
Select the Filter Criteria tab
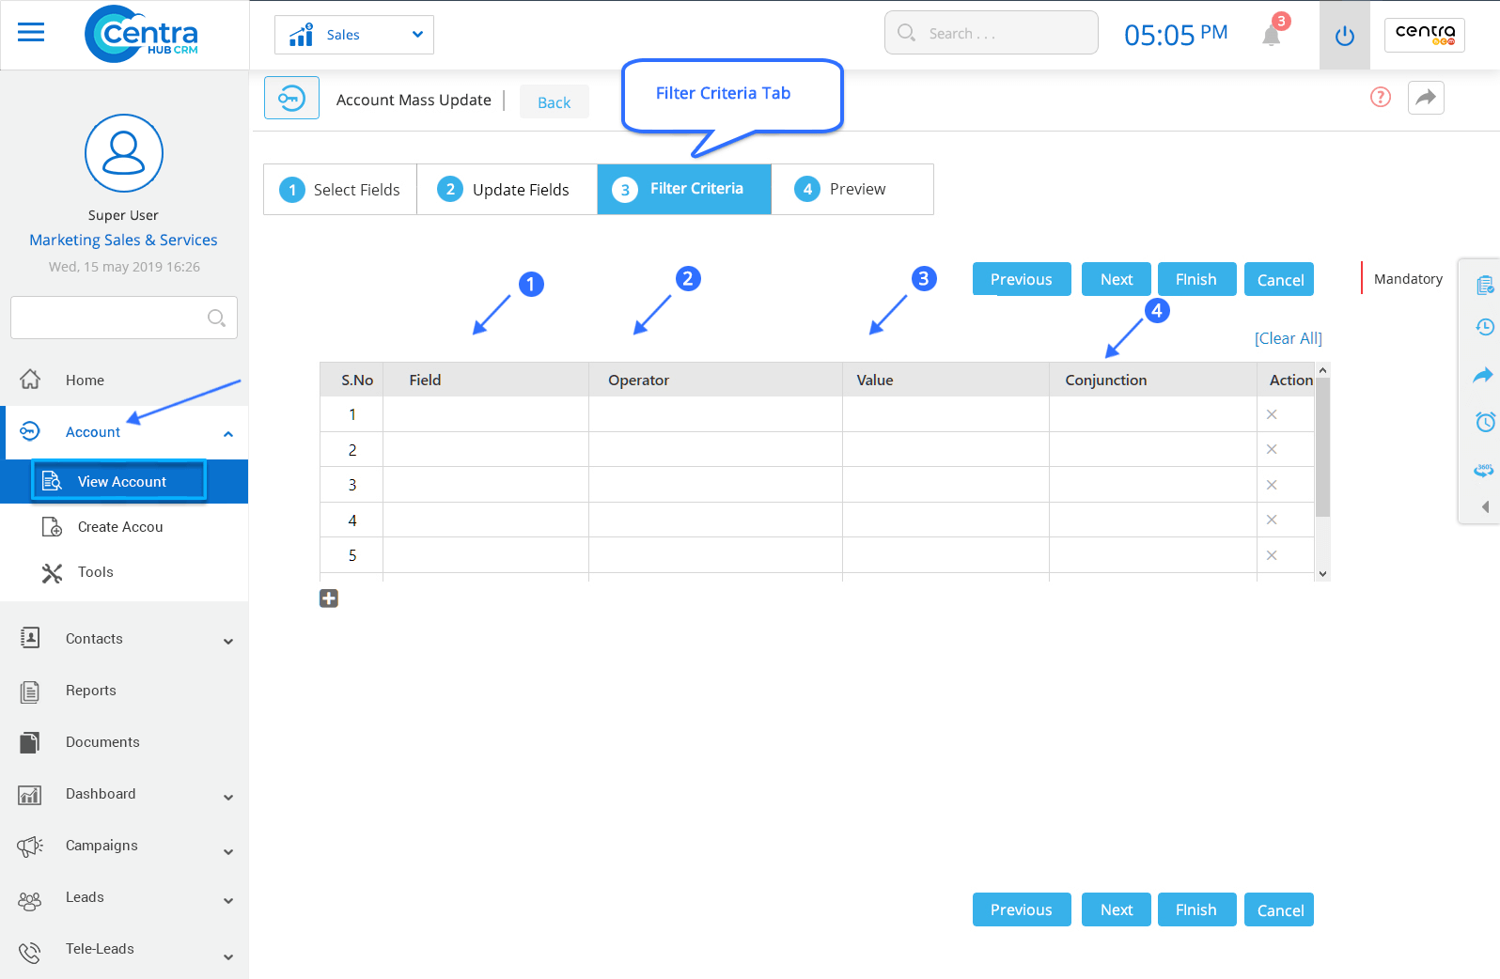point(684,190)
